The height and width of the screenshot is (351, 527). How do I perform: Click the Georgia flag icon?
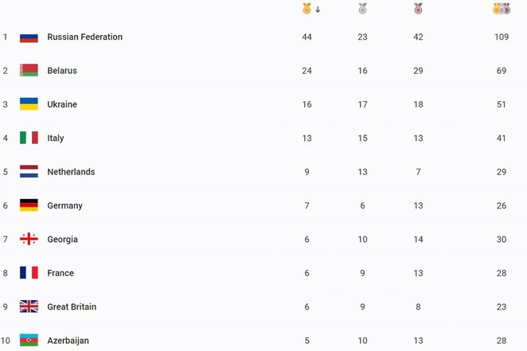click(29, 240)
